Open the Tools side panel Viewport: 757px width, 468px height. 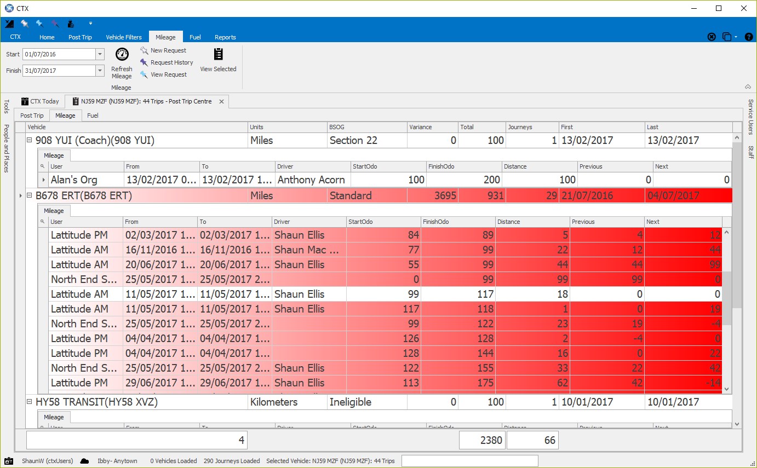point(7,107)
